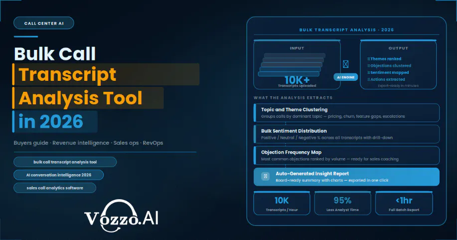Click the 'Analysis Tool' headline text
The image size is (457, 240).
(x=80, y=98)
